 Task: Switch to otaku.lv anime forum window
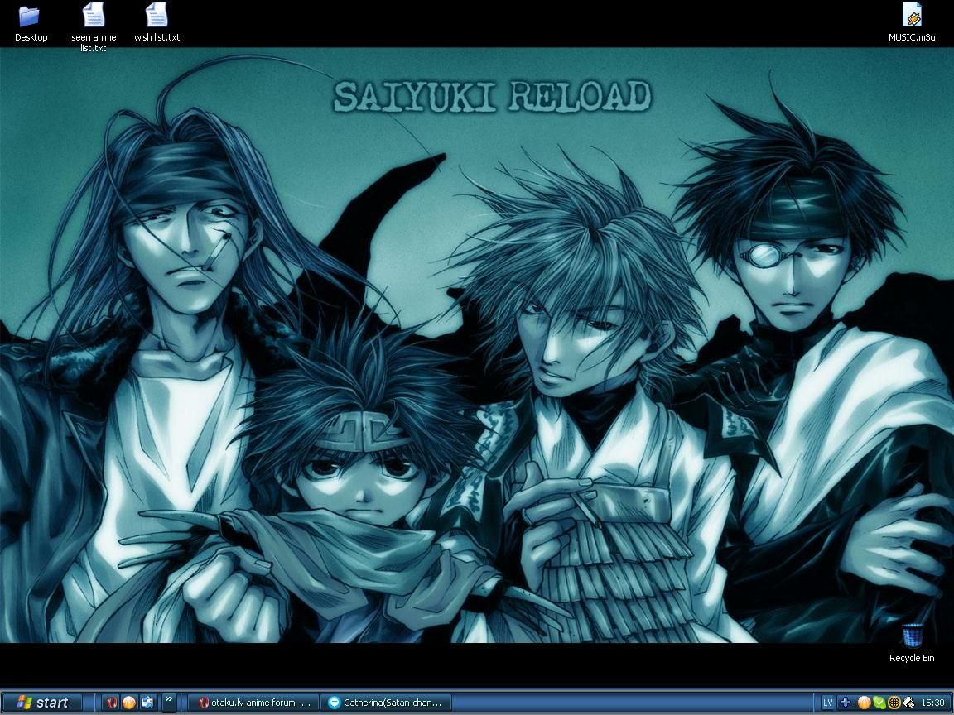point(253,703)
